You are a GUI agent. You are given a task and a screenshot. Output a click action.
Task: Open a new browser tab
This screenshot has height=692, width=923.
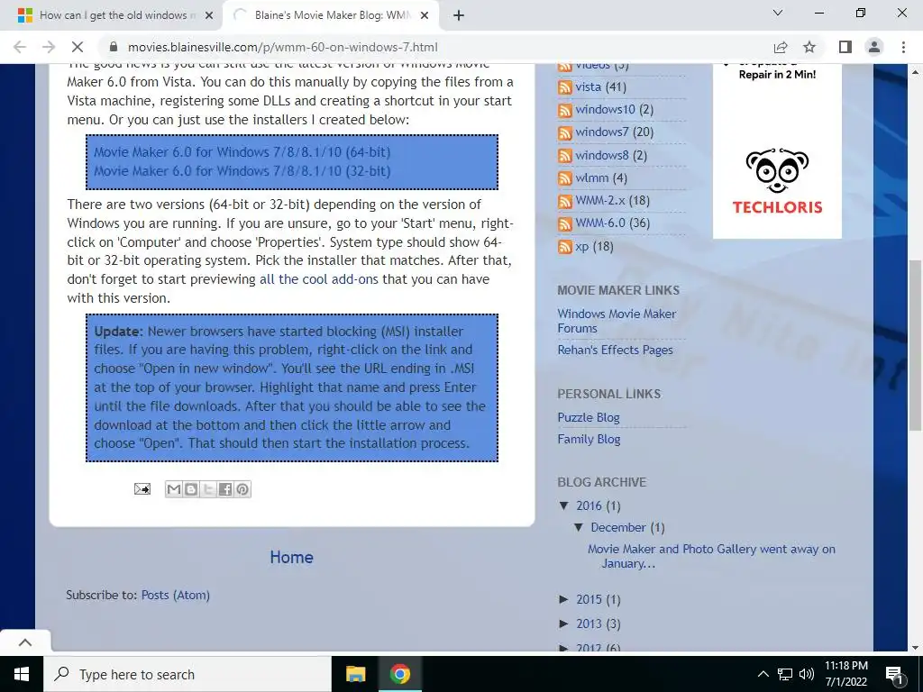click(459, 15)
